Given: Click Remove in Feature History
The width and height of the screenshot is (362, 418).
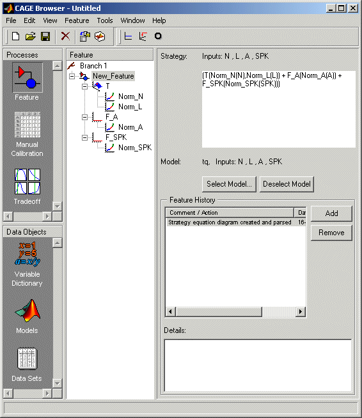Looking at the screenshot, I should point(331,233).
